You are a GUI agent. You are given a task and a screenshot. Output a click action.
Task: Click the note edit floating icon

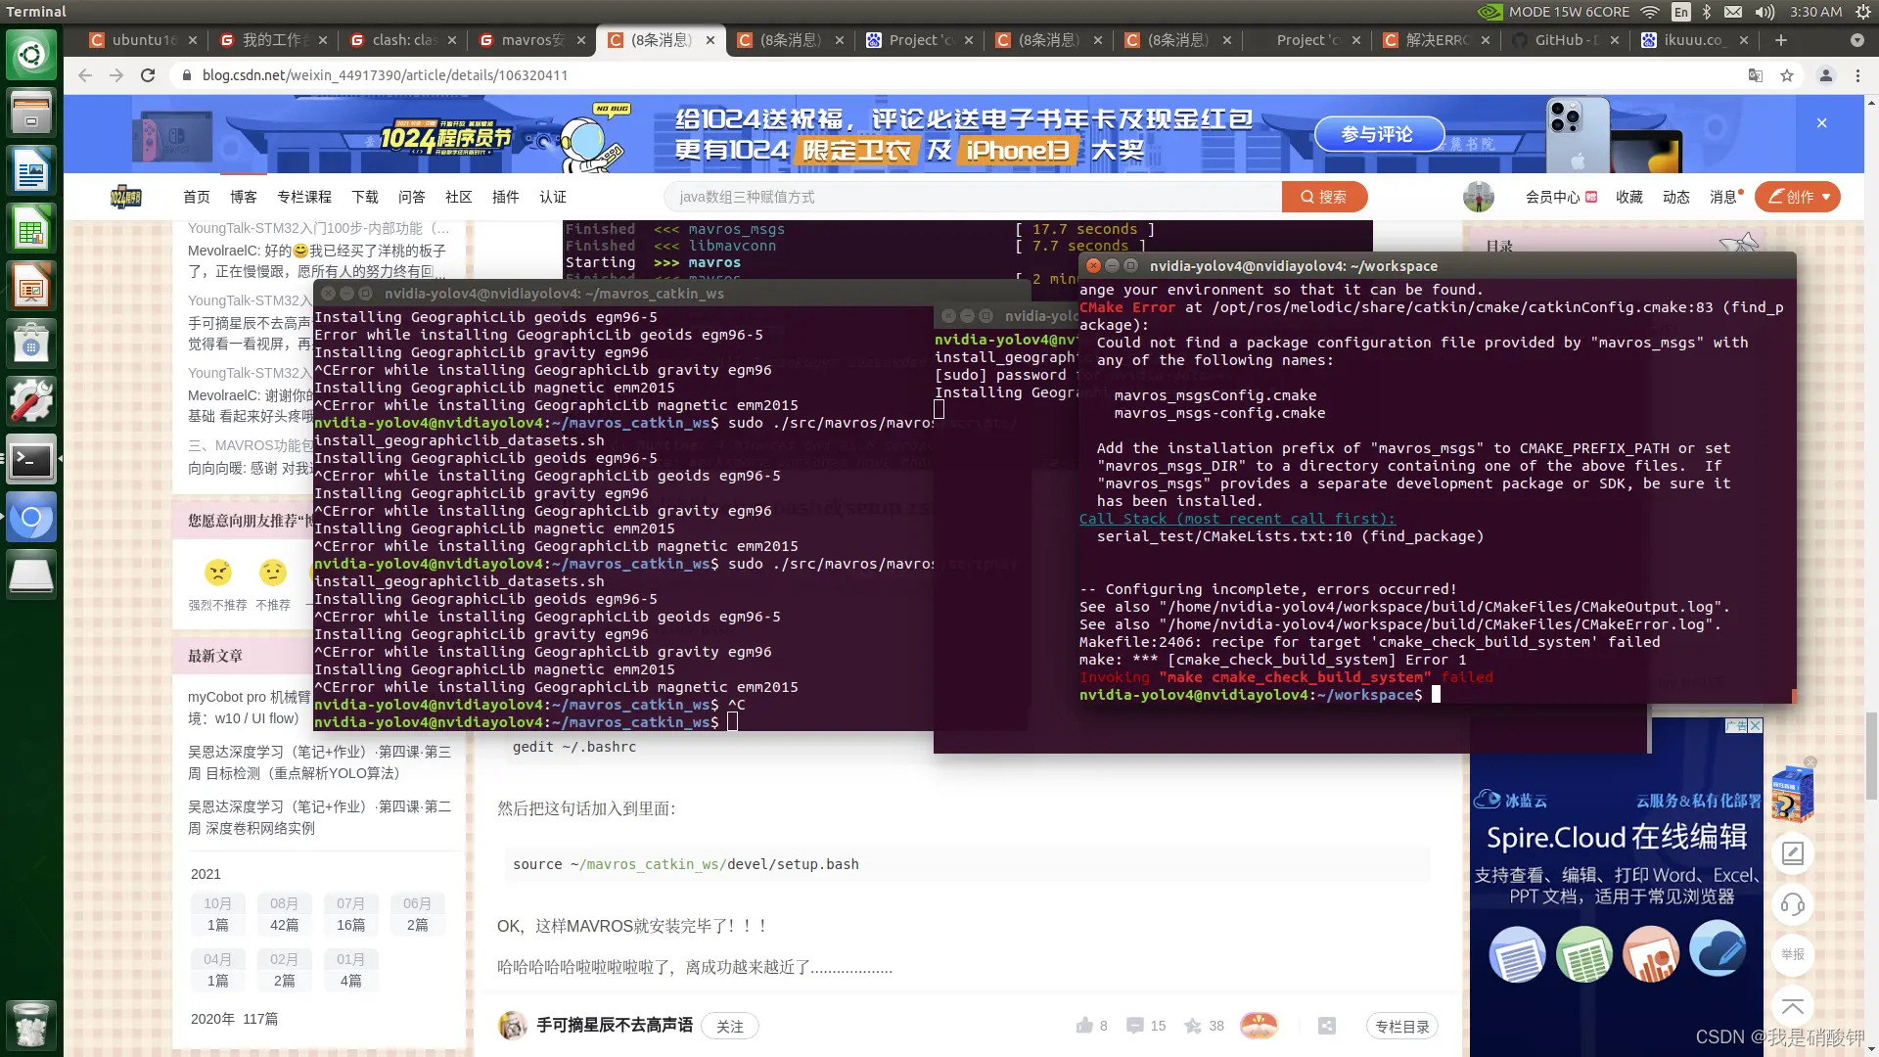pyautogui.click(x=1793, y=853)
